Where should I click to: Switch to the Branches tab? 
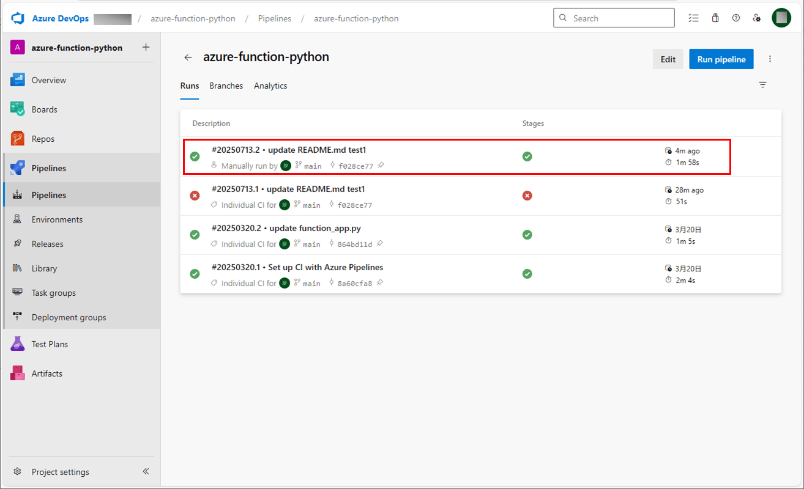226,86
